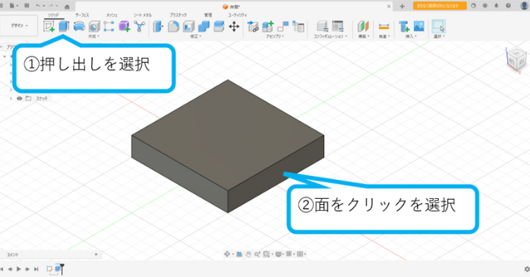Expand the Comments panel with plus
The width and height of the screenshot is (530, 277).
[96, 254]
